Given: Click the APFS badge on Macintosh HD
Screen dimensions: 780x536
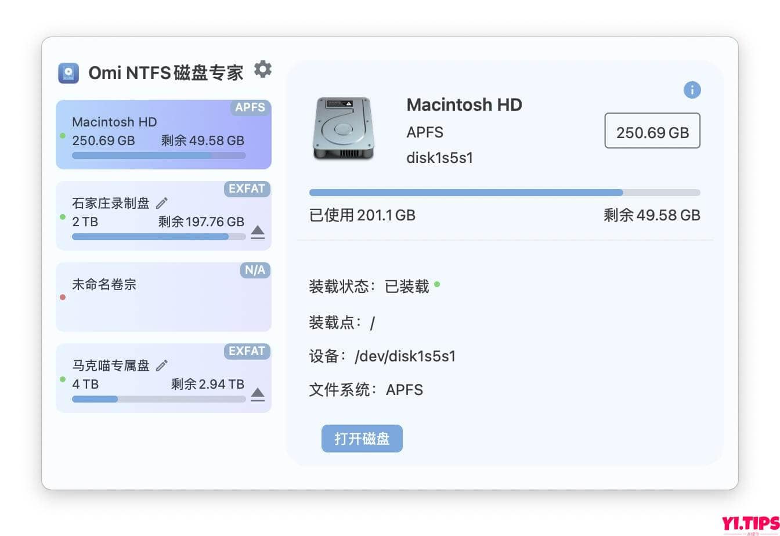Looking at the screenshot, I should 250,108.
